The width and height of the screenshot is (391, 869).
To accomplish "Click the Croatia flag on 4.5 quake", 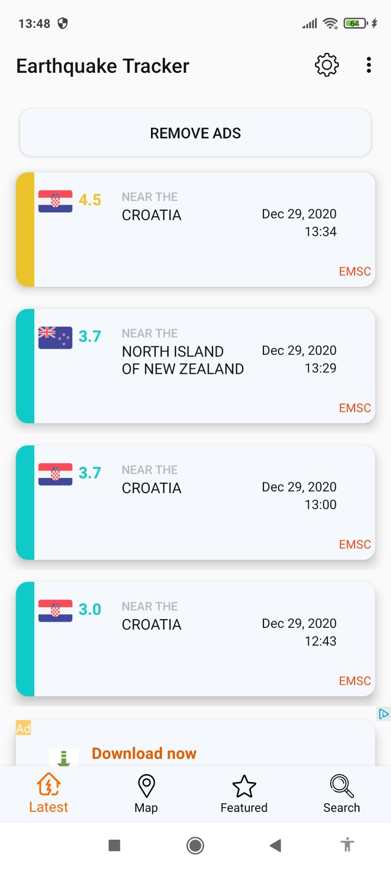I will tap(55, 201).
